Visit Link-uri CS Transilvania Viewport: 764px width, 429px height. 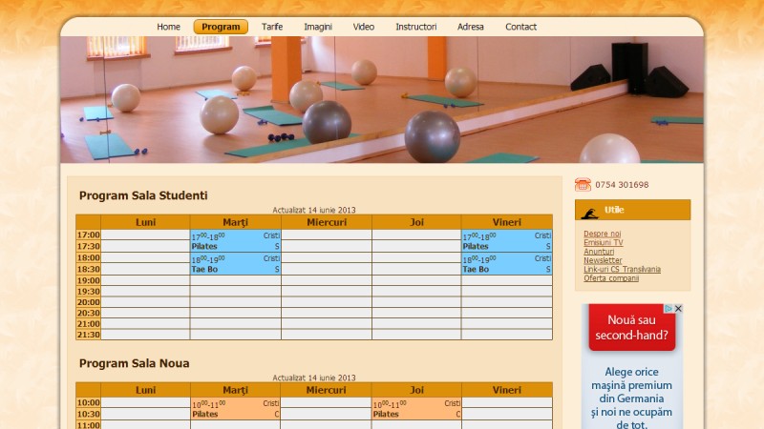pyautogui.click(x=622, y=269)
